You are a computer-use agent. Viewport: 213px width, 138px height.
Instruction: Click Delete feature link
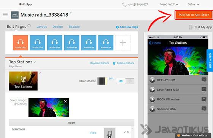tap(124, 63)
